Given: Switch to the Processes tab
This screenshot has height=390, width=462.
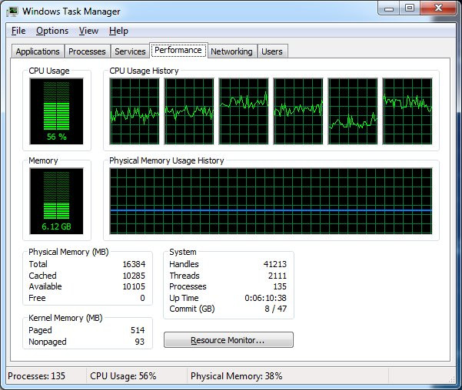Looking at the screenshot, I should pos(87,51).
